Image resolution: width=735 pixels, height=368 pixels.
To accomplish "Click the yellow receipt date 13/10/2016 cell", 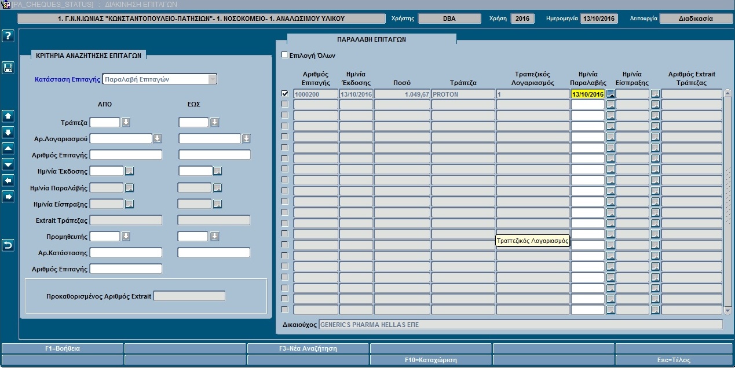I will coord(587,94).
